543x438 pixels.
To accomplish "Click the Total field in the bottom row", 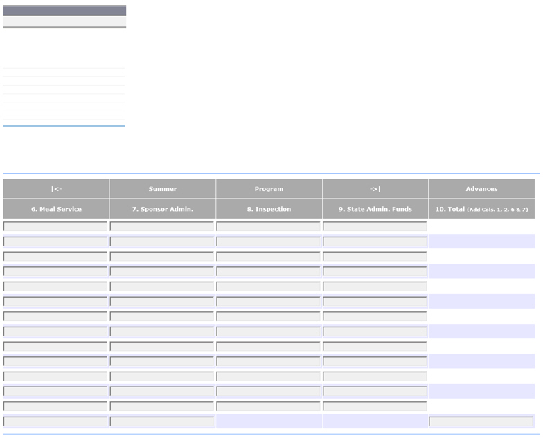I will point(481,421).
